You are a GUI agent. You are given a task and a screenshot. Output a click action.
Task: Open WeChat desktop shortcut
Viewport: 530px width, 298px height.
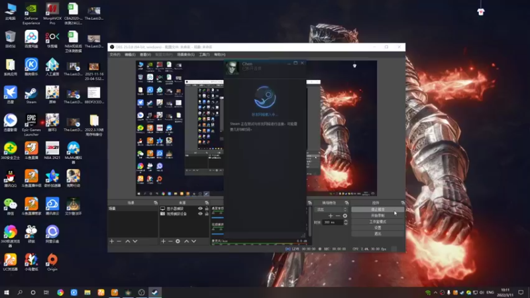click(x=10, y=207)
